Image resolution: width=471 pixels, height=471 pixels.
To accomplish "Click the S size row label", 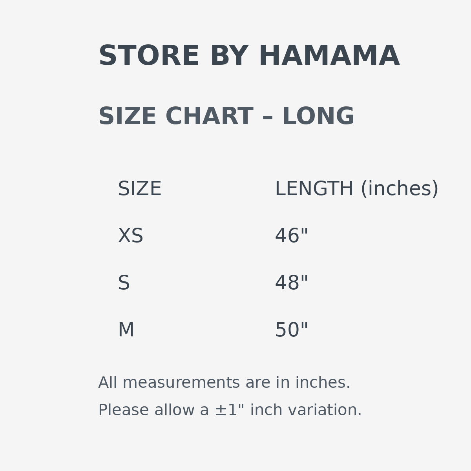I will pos(124,283).
